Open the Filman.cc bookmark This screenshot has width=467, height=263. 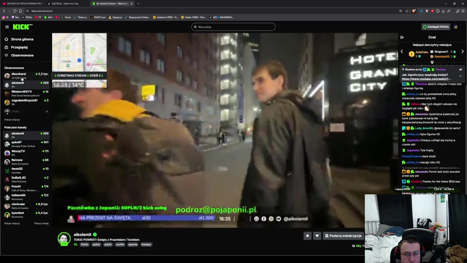coord(81,17)
